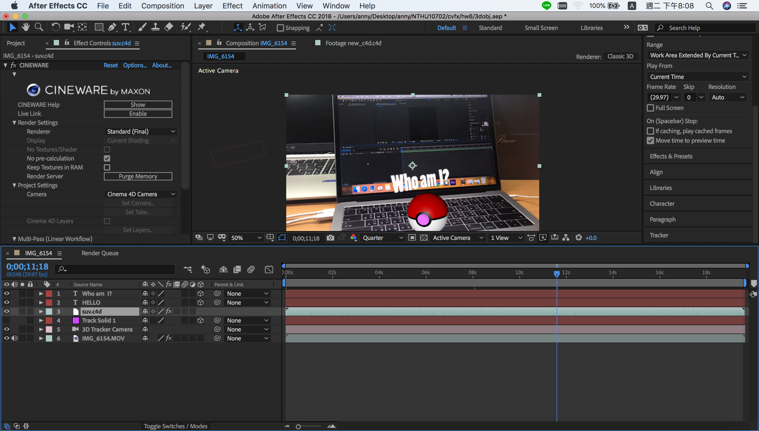The height and width of the screenshot is (431, 759).
Task: Select the Puppet Pin tool
Action: pyautogui.click(x=202, y=28)
